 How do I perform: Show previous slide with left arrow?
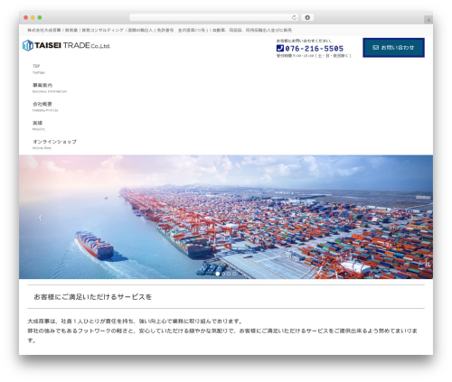(41, 218)
